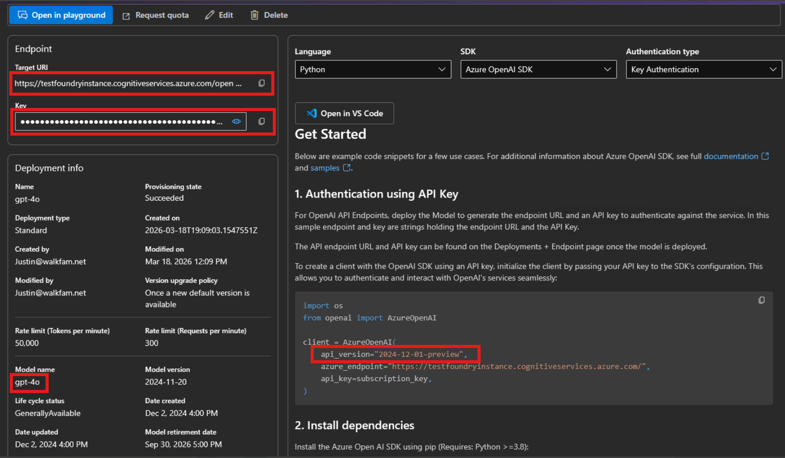The width and height of the screenshot is (785, 458).
Task: Click Request quota
Action: pos(156,15)
